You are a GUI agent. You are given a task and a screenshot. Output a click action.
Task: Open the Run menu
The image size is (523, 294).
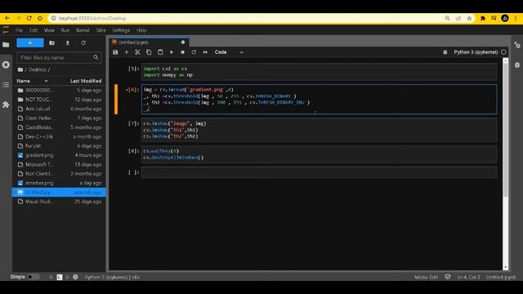pos(65,30)
